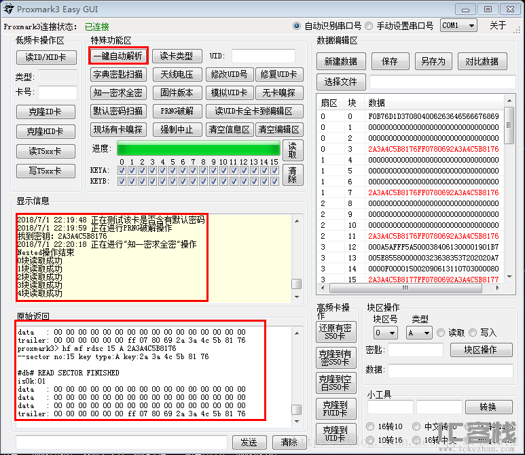The width and height of the screenshot is (525, 455).
Task: Open the COM1 serial port dropdown
Action: coord(458,25)
